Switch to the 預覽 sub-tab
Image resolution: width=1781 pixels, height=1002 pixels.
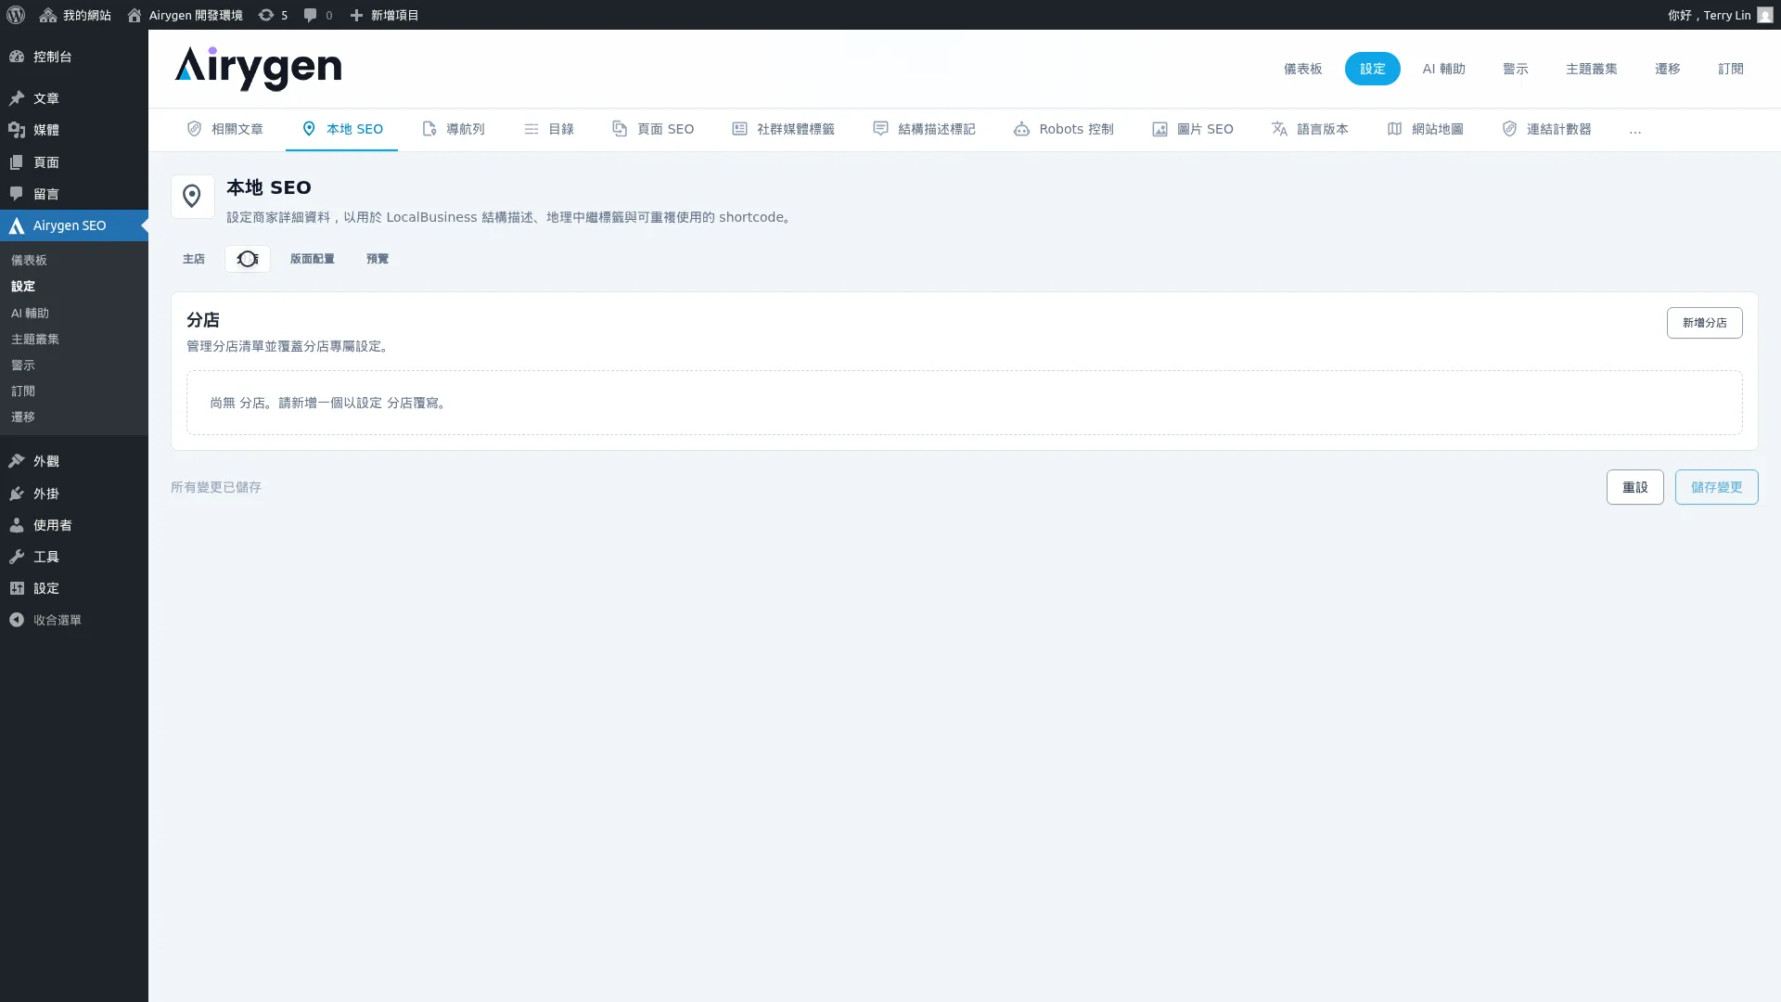click(378, 259)
